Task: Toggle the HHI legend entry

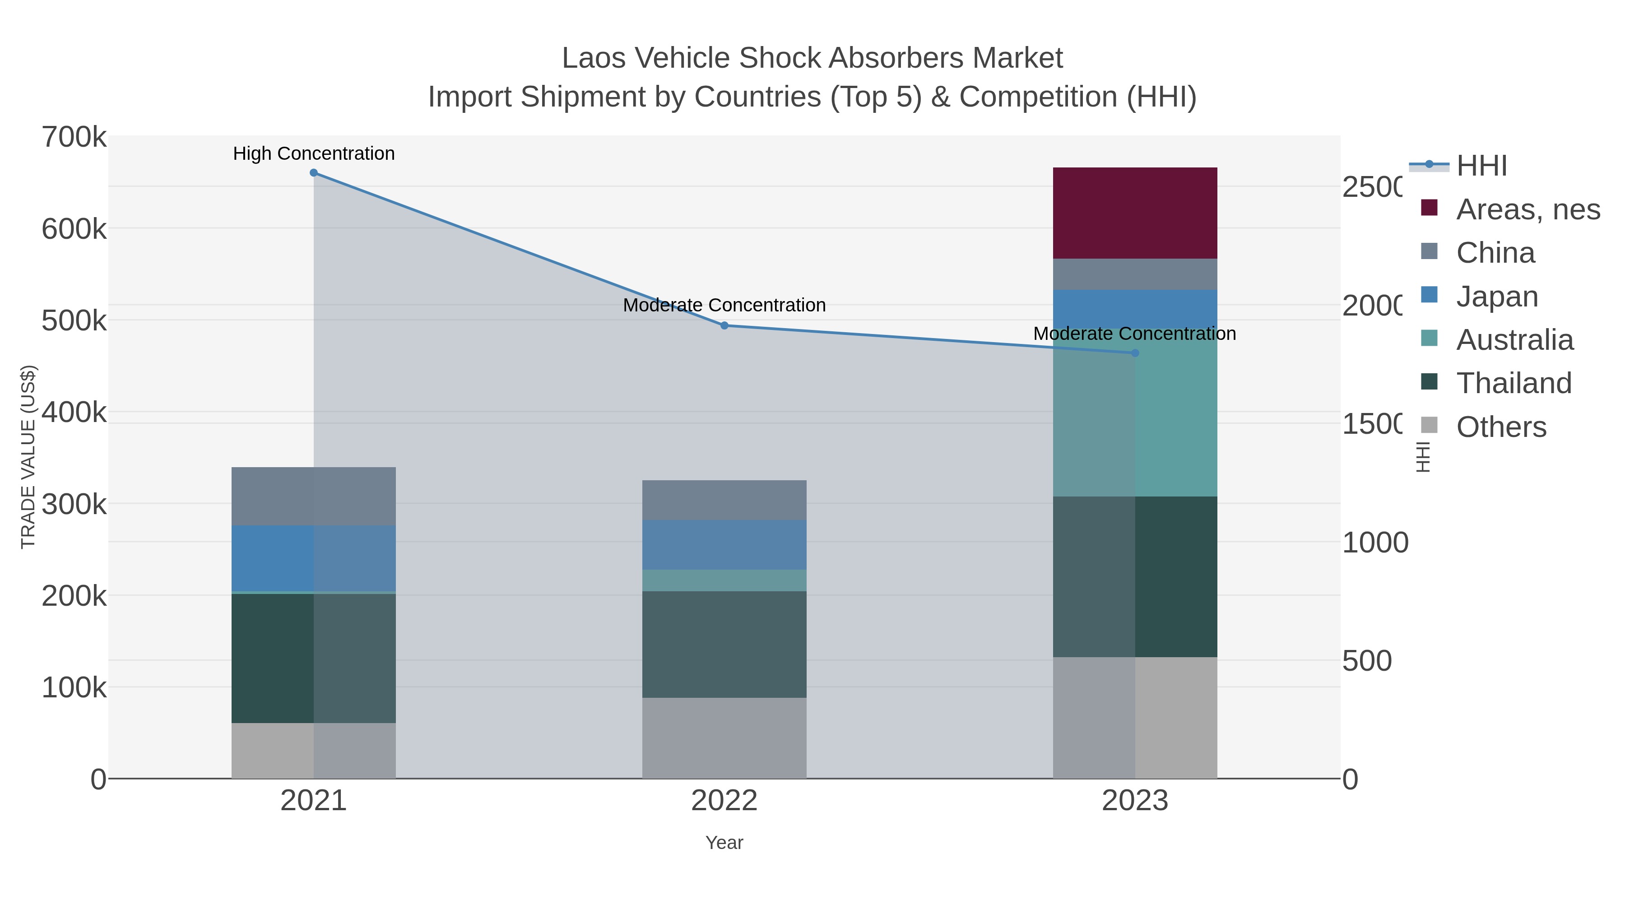Action: click(1458, 165)
